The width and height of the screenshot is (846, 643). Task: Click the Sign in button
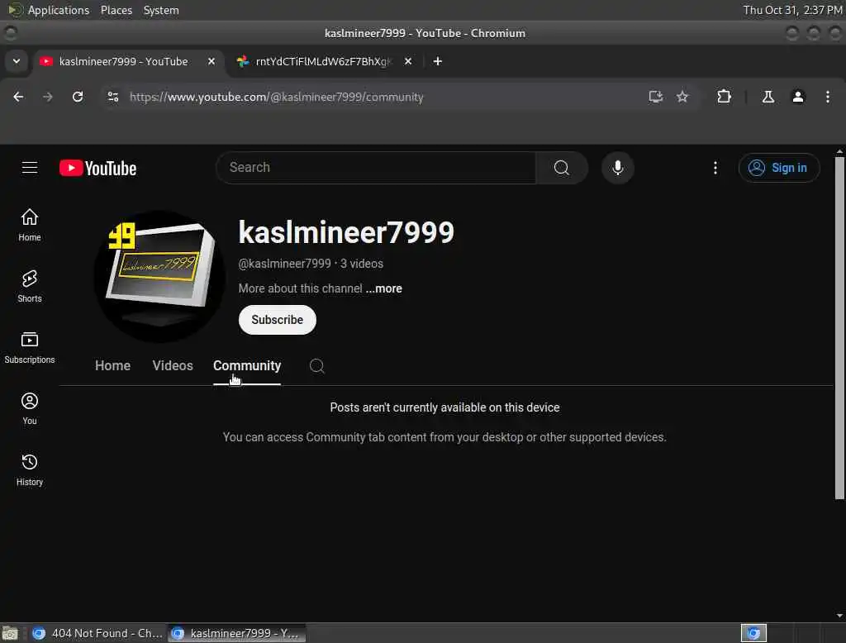click(x=779, y=168)
